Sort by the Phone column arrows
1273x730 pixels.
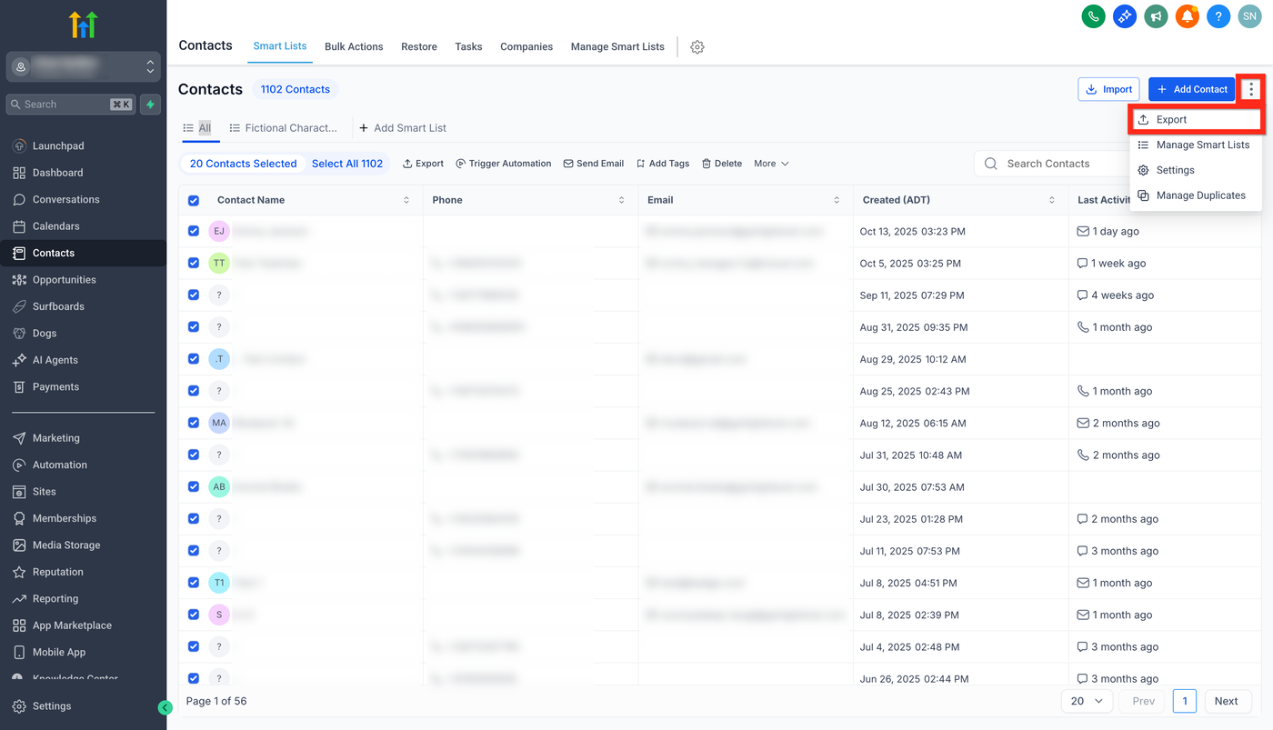point(622,200)
